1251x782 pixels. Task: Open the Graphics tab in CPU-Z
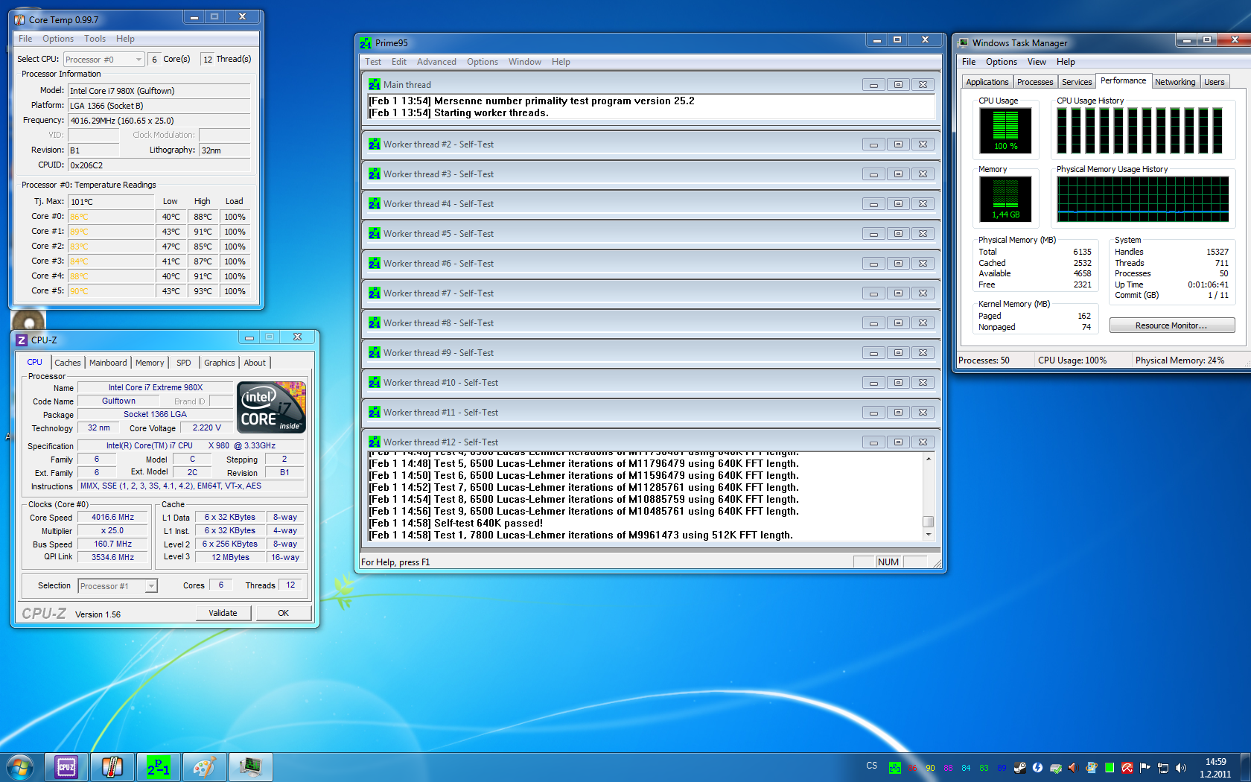click(220, 363)
